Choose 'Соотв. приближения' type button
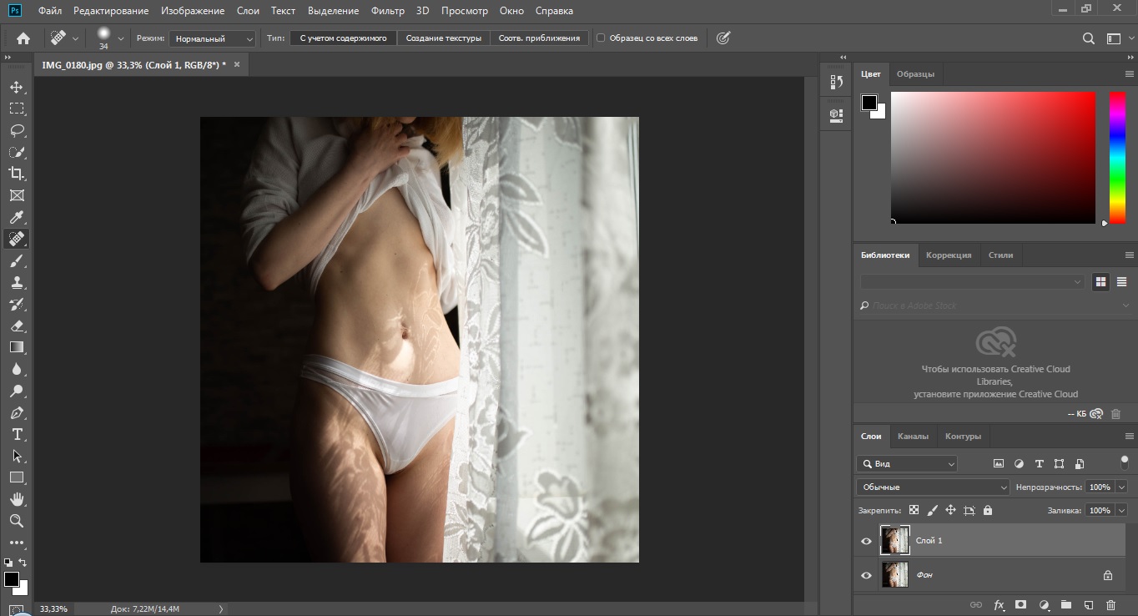This screenshot has width=1138, height=616. point(539,38)
